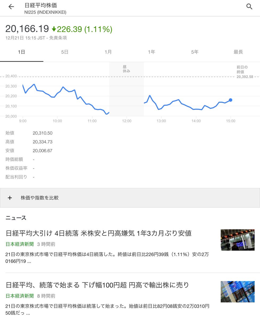
Task: Click the second 日本経済新聞 source, 8 時間前
Action: pos(20,296)
